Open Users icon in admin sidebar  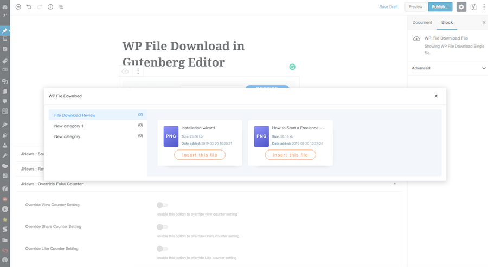tap(5, 145)
